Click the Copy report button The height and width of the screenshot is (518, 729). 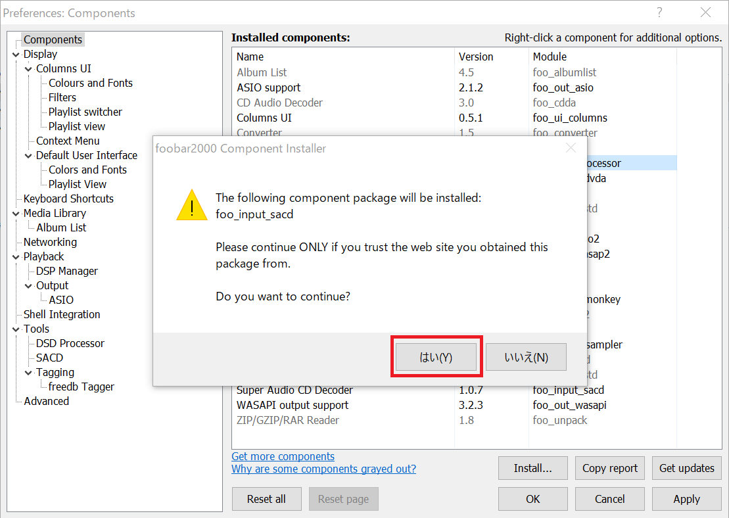click(x=609, y=468)
